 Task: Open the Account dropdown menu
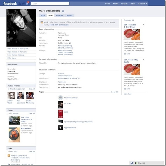(x=142, y=4)
